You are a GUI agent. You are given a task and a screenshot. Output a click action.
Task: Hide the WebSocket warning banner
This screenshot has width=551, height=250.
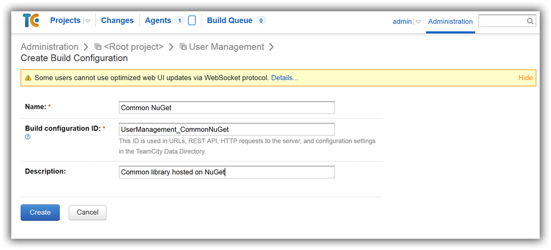point(526,78)
